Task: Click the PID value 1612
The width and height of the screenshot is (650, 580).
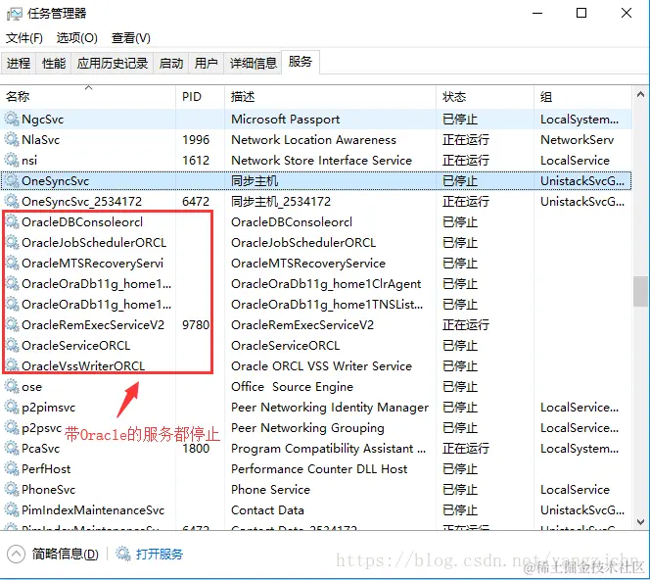Action: tap(196, 160)
